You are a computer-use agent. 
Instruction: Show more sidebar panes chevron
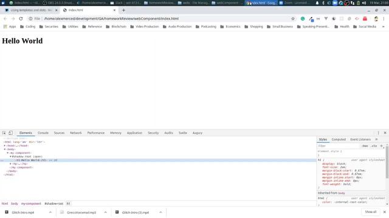coord(376,139)
